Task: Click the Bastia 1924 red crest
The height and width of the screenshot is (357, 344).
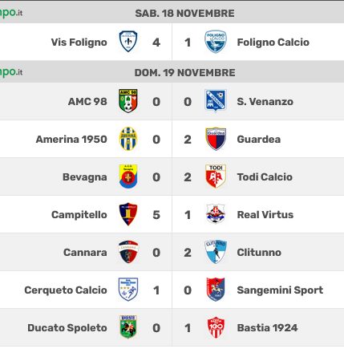Action: pyautogui.click(x=216, y=327)
